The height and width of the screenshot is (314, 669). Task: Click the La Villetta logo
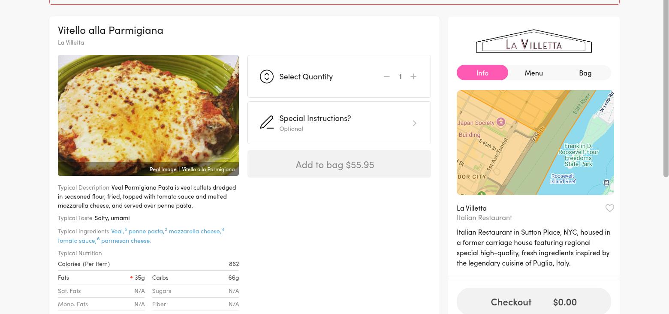[533, 42]
